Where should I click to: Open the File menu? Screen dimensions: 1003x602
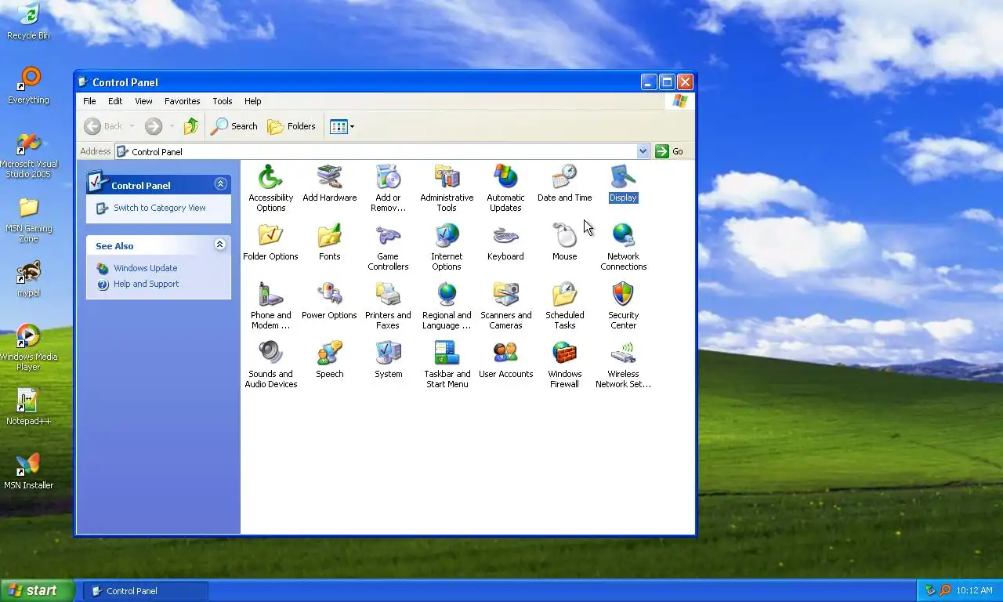click(x=89, y=101)
